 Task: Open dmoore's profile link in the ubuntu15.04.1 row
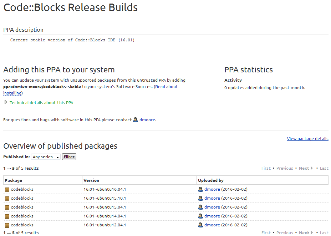212,207
